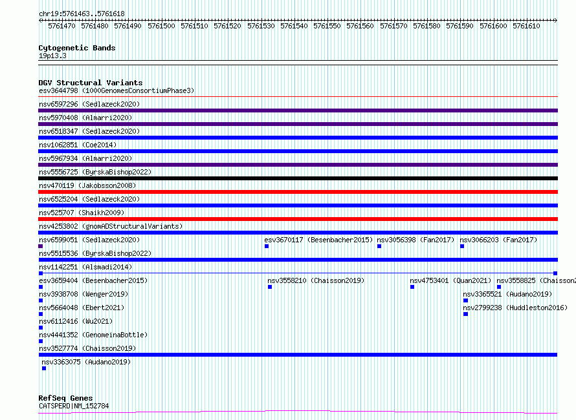
Task: Click the blue nsv3558210 marker square
Action: [270, 287]
